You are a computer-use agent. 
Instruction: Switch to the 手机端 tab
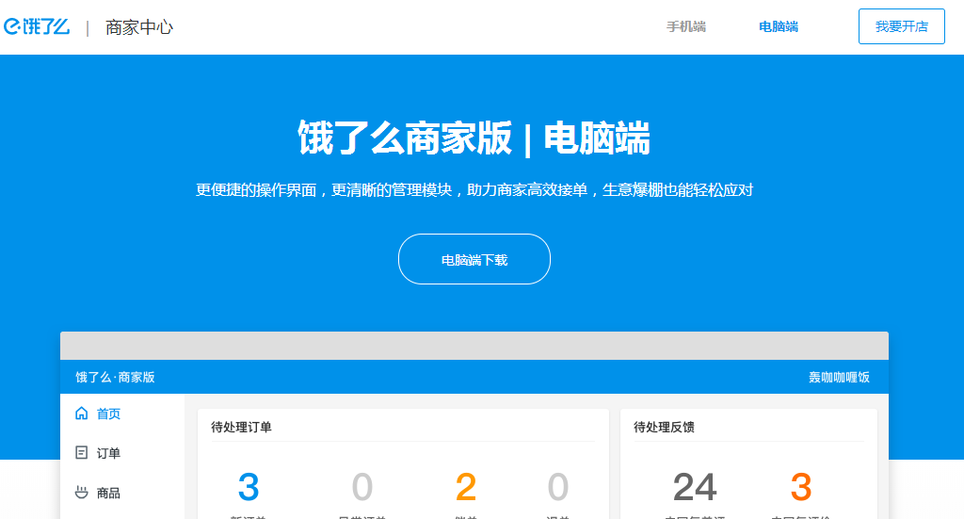[686, 26]
